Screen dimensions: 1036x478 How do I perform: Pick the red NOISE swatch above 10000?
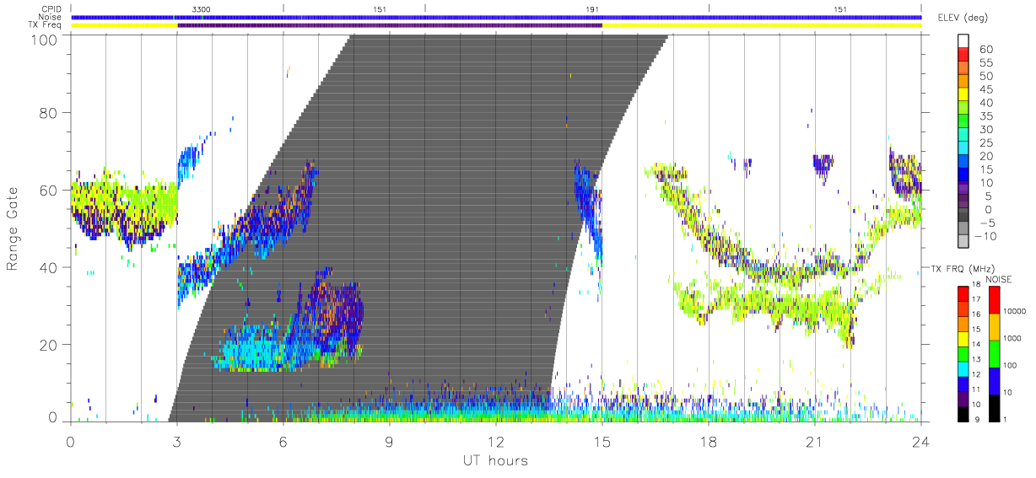(994, 299)
